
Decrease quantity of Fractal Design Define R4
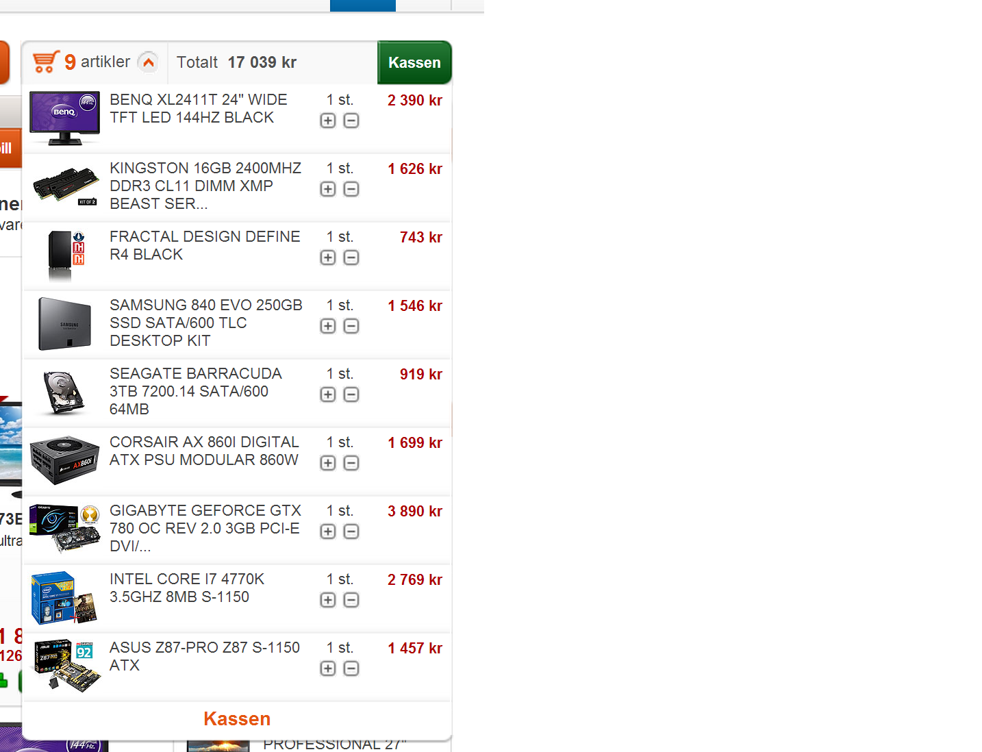click(351, 258)
